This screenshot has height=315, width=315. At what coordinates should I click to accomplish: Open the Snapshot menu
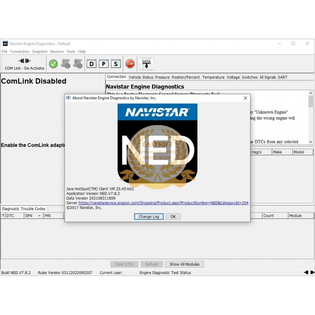[x=40, y=51]
